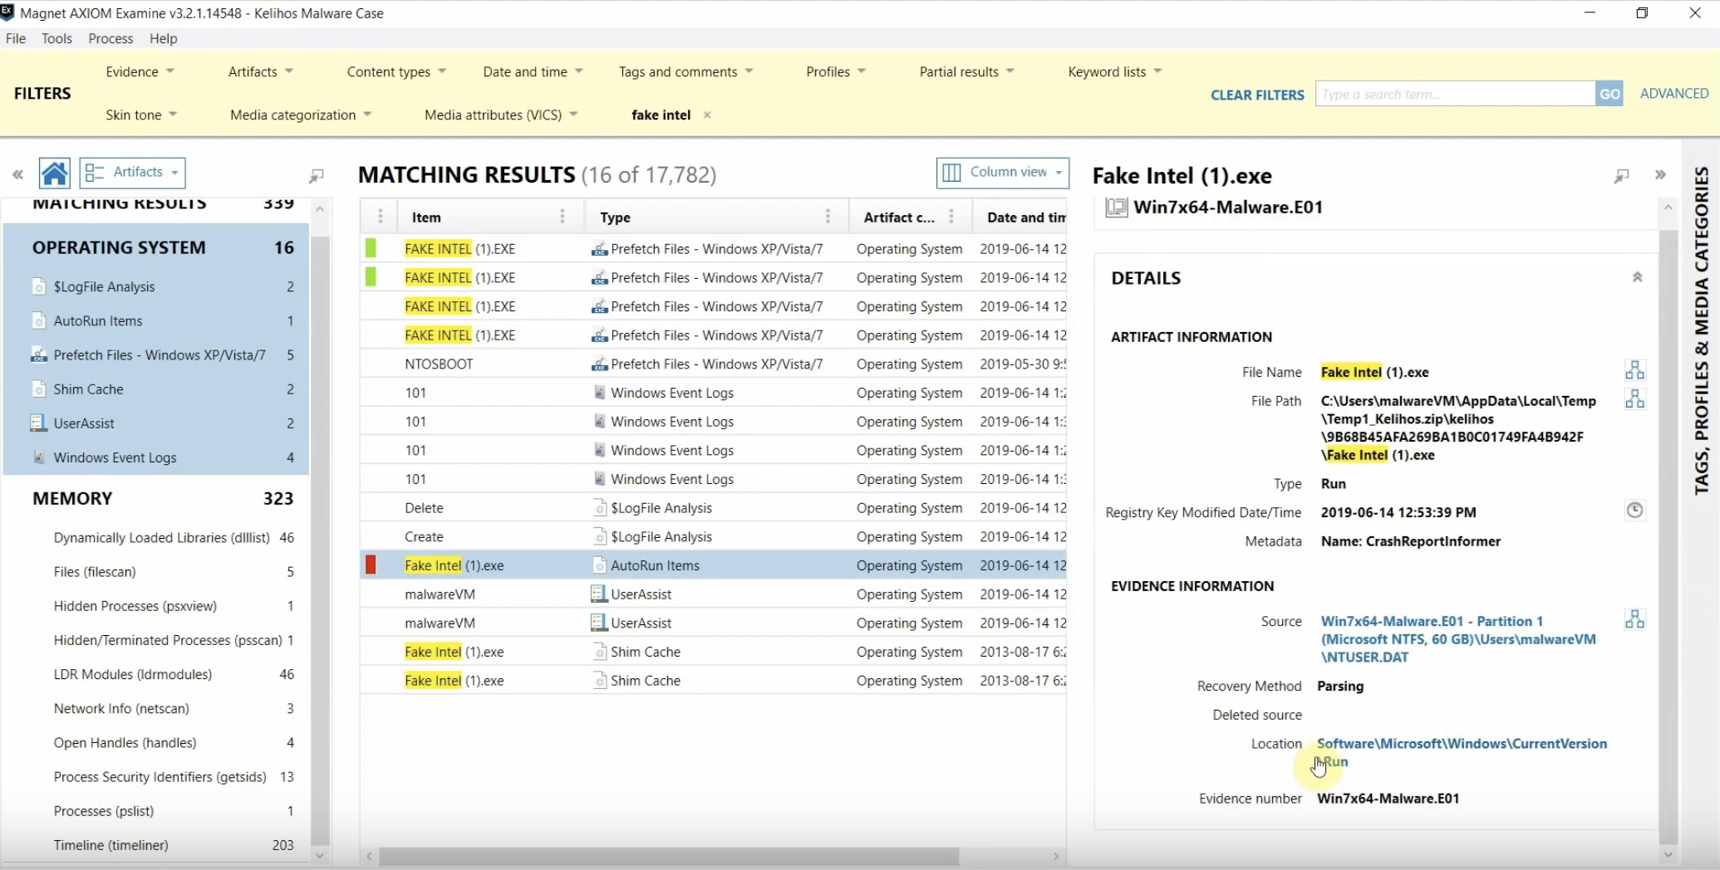Screen dimensions: 1720x870
Task: Open the Artifacts filter dropdown
Action: pos(260,71)
